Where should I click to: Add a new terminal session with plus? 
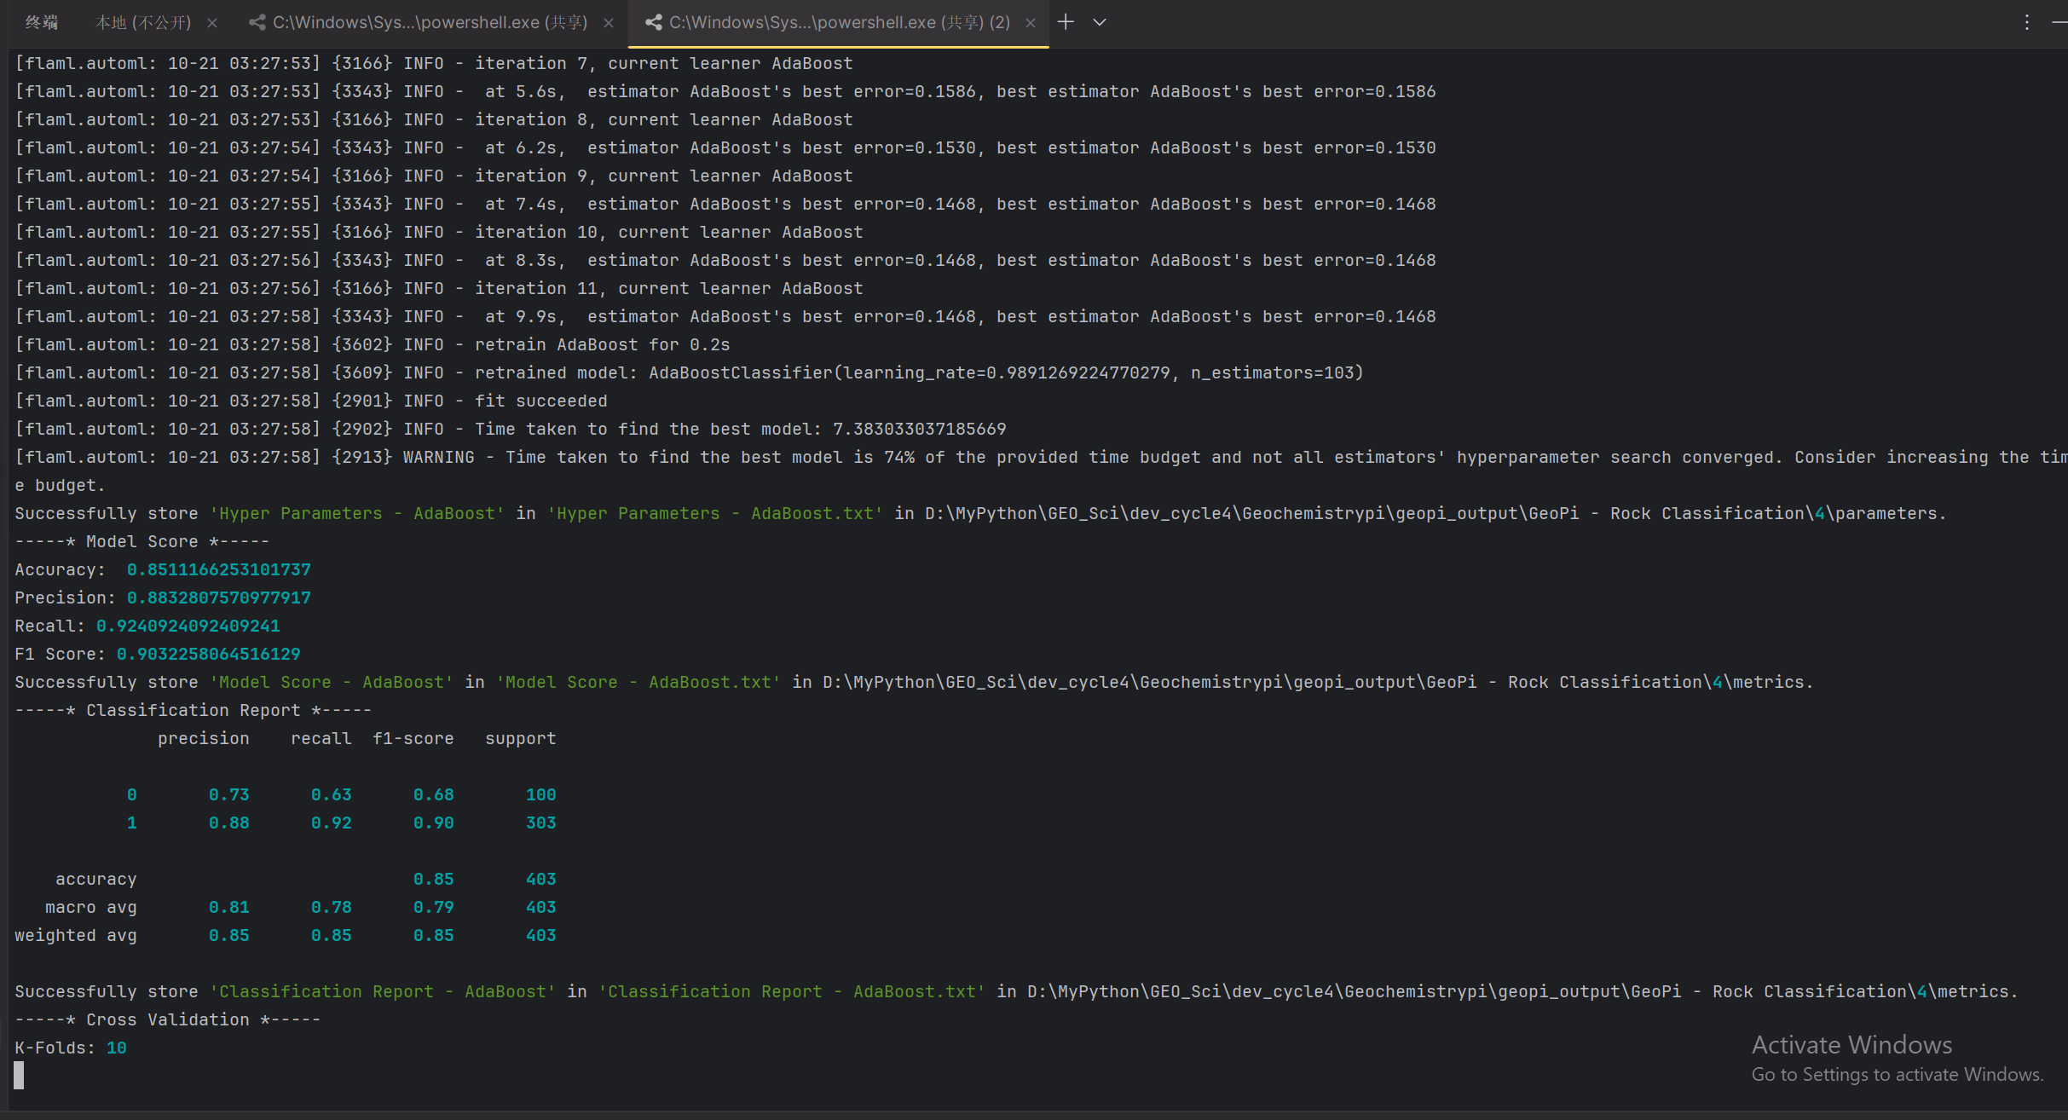1066,22
